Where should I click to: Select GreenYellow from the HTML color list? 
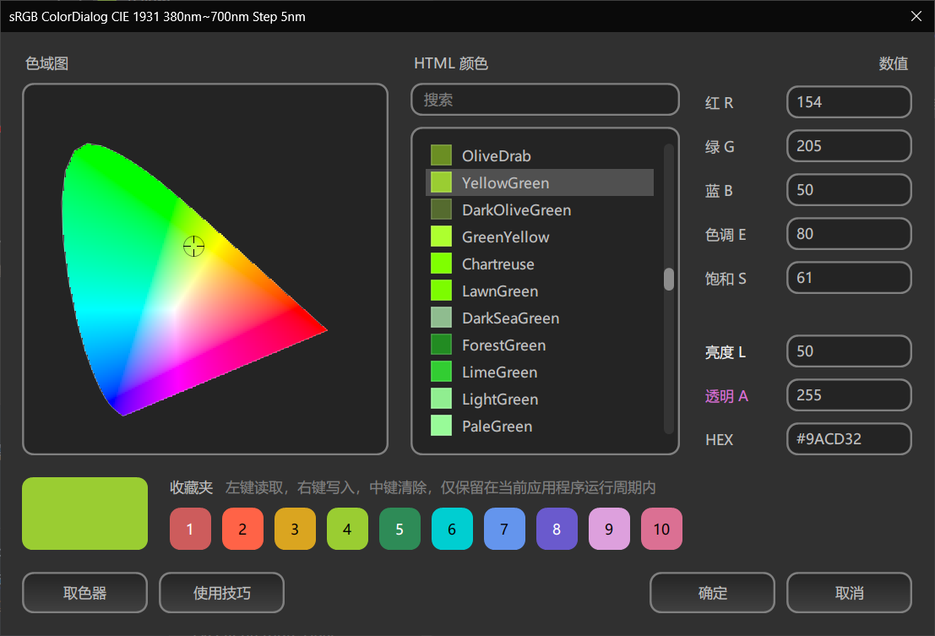[507, 236]
